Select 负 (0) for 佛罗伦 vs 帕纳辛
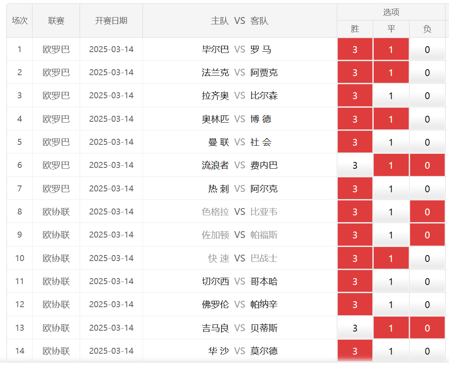The image size is (449, 367). tap(427, 305)
